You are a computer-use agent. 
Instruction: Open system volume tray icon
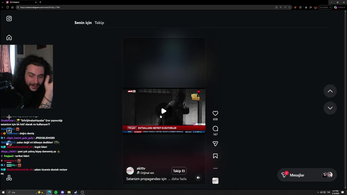(321, 192)
